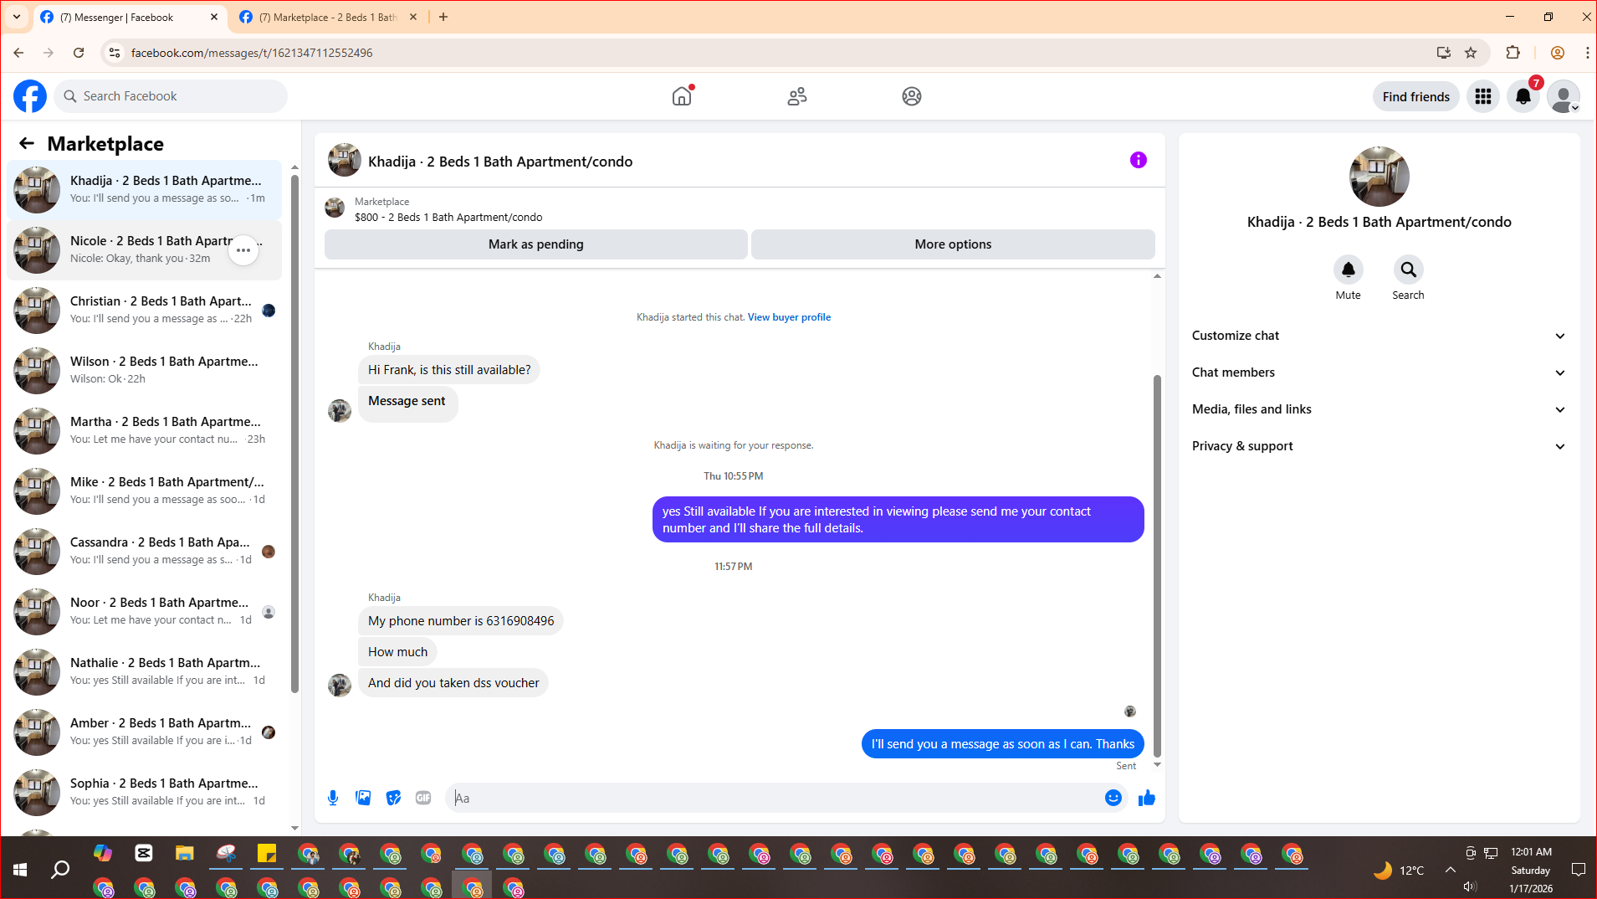This screenshot has height=899, width=1597.
Task: Go back using the Marketplace arrow
Action: [x=27, y=143]
